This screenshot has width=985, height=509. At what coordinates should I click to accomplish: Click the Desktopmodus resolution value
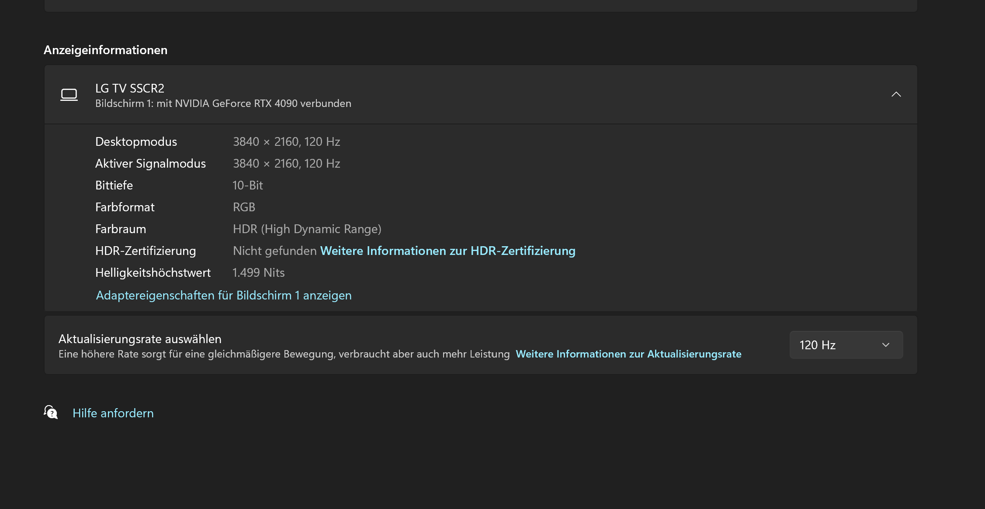[286, 142]
